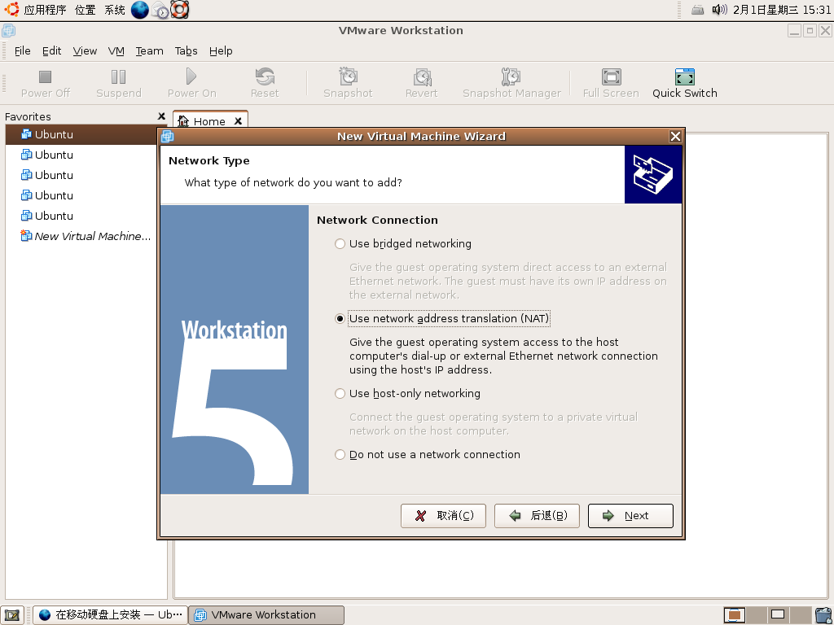
Task: Launch the mail and clock launcher icon
Action: pos(160,10)
